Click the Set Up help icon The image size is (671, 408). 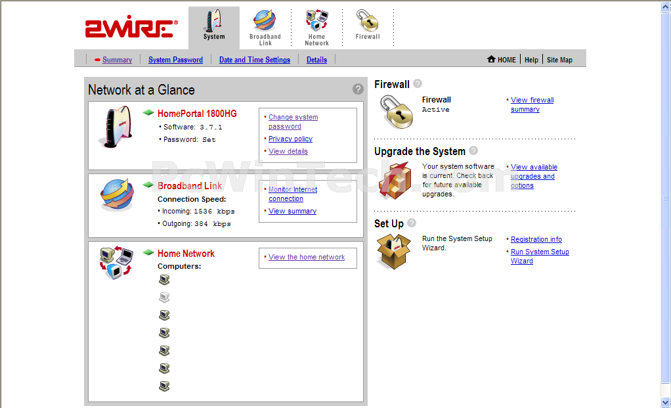412,223
